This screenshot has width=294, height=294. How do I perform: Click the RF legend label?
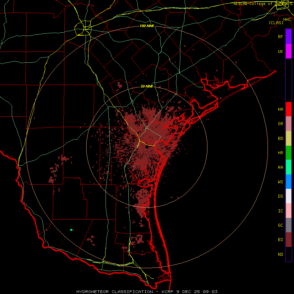pos(280,37)
